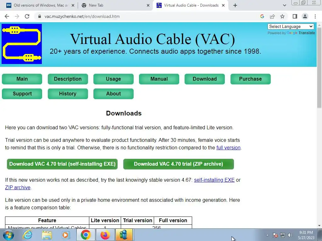This screenshot has width=322, height=241.
Task: Click the Google Translate link
Action: (302, 33)
